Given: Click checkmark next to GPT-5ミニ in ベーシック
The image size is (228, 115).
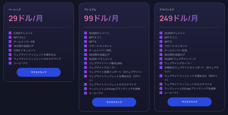Looking at the screenshot, I should pyautogui.click(x=10, y=37).
